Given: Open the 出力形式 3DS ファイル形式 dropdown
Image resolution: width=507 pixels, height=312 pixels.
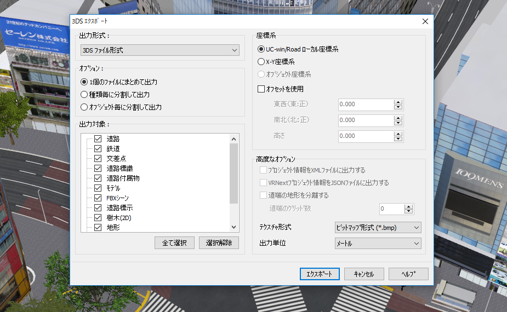Looking at the screenshot, I should tap(159, 50).
